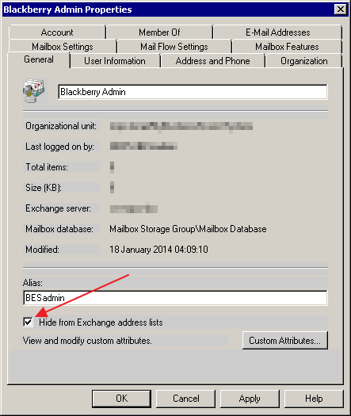Screen dimensions: 351x416
Task: Click the Organizational unit label
Action: (61, 126)
